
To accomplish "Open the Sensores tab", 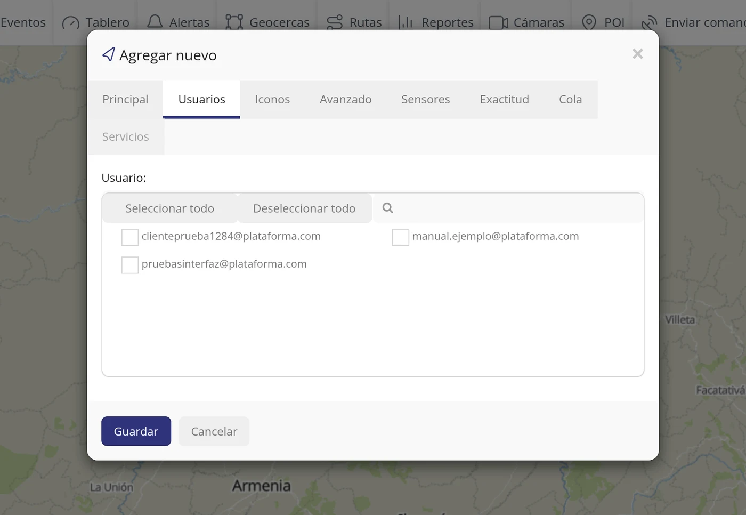I will pyautogui.click(x=425, y=100).
